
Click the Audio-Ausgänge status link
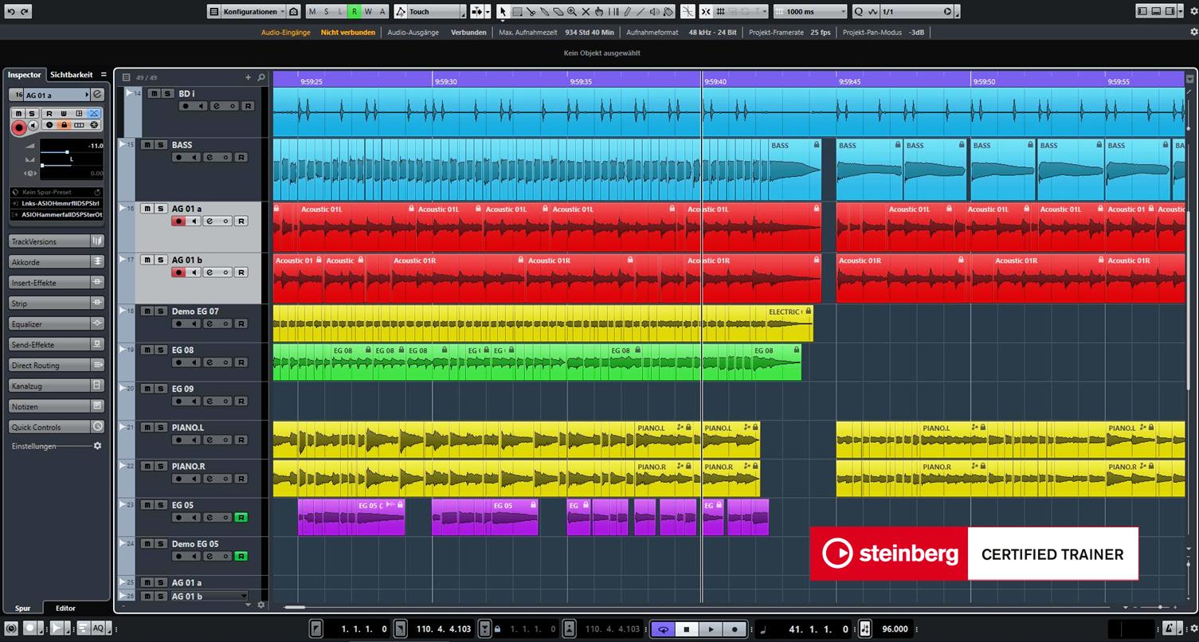[x=413, y=33]
